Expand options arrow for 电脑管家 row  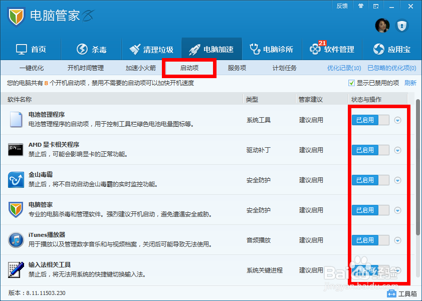coord(397,210)
